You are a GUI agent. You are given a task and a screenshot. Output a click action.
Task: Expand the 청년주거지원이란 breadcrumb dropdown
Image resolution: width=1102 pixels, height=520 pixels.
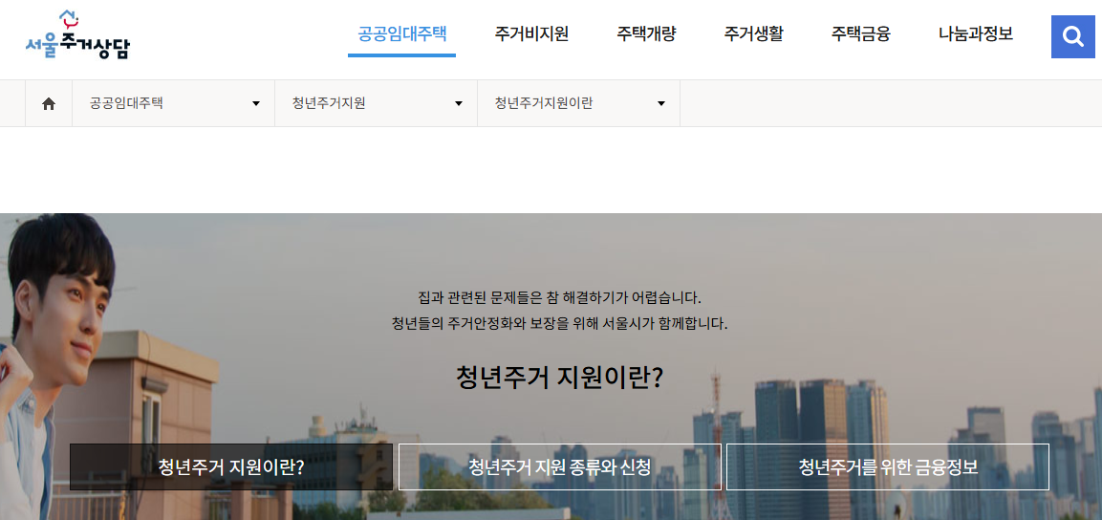[578, 104]
